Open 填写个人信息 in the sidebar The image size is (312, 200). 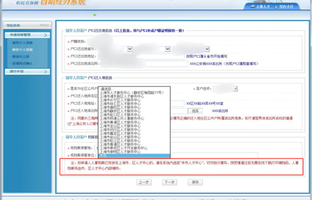(22, 43)
